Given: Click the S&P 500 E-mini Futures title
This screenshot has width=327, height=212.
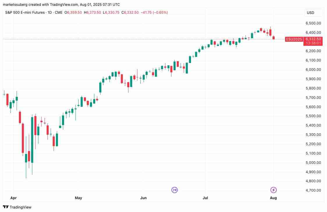Looking at the screenshot, I should (25, 13).
